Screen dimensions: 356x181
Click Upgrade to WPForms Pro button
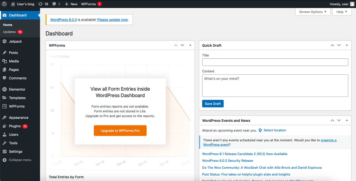coord(120,130)
